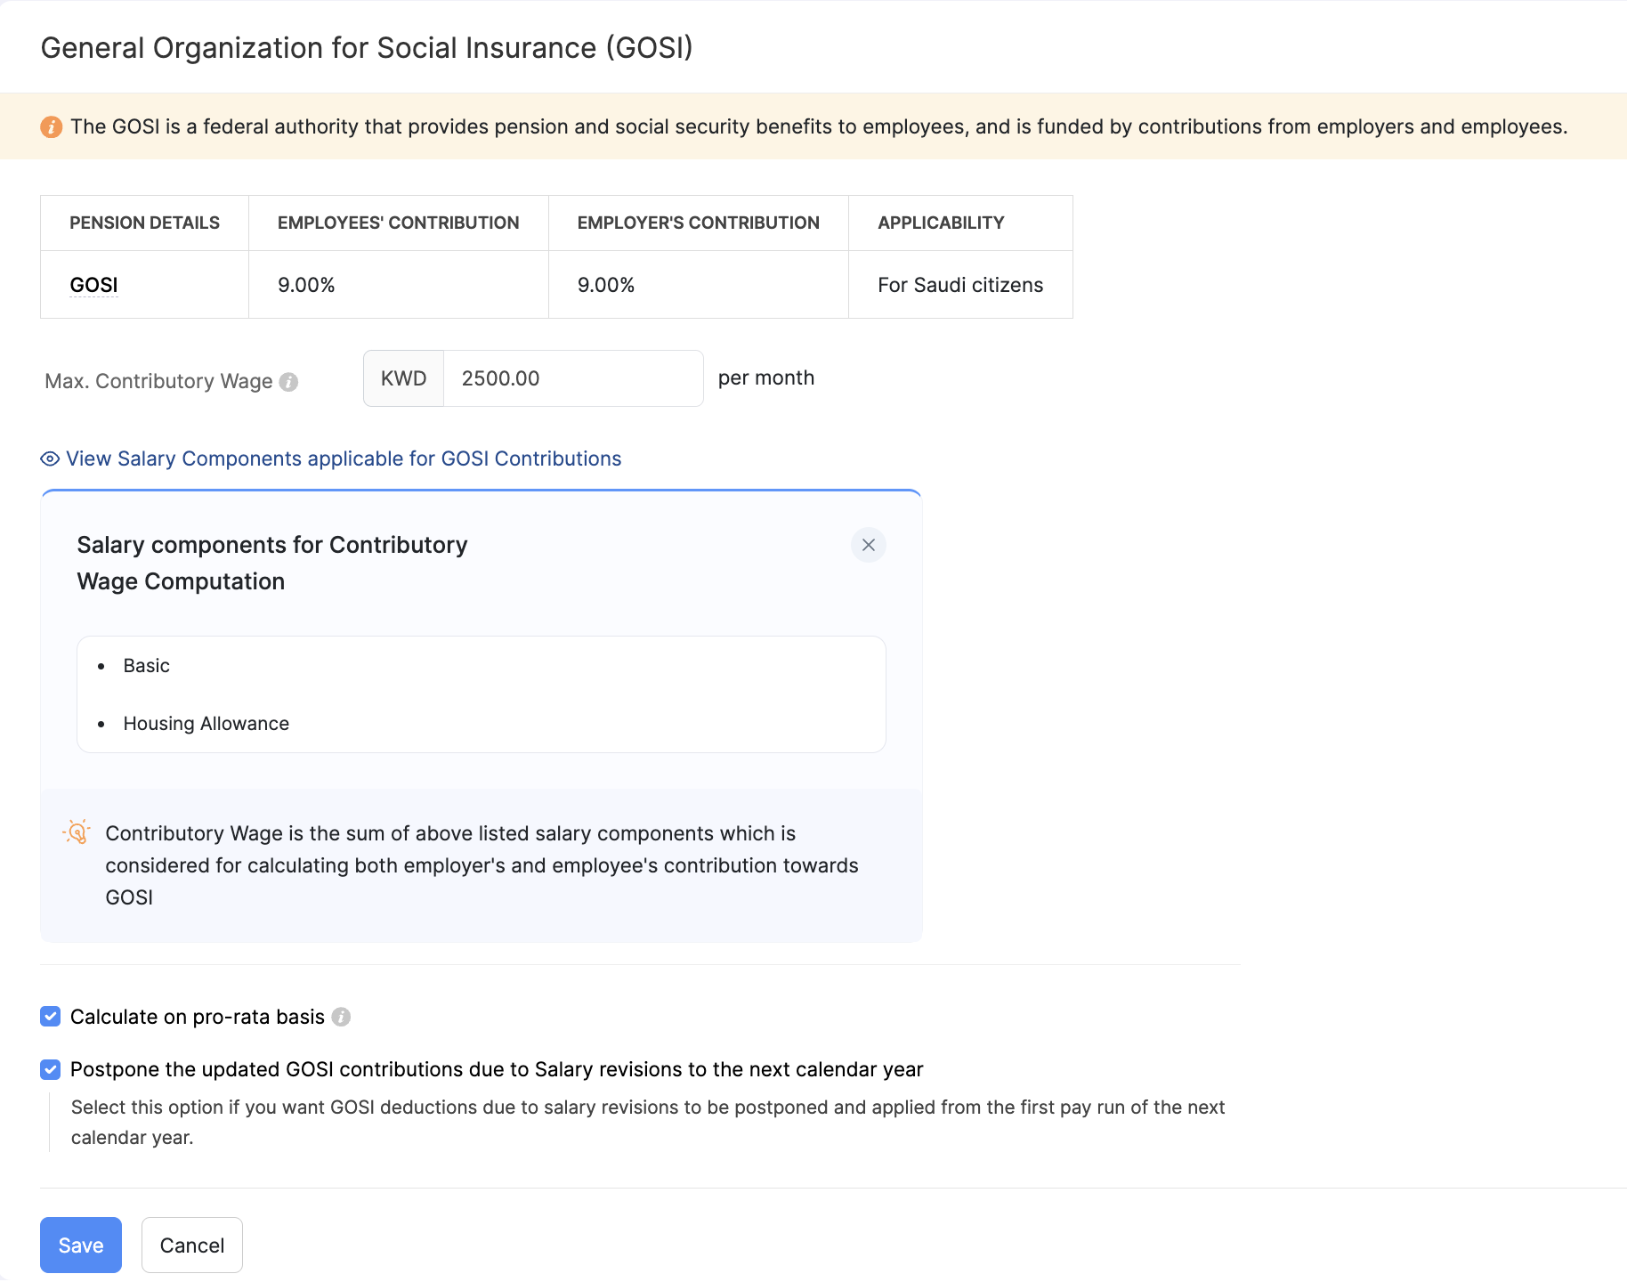The image size is (1627, 1282).
Task: Uncheck the postpone GOSI contributions option
Action: [50, 1069]
